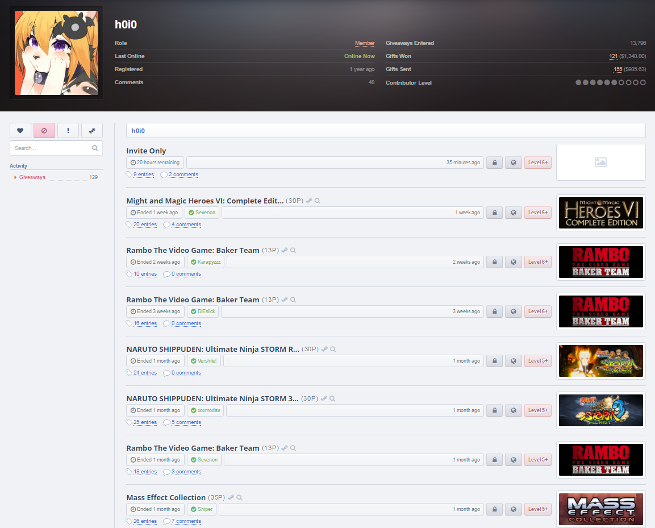
Task: Open winner Sniper profile link
Action: (x=205, y=509)
